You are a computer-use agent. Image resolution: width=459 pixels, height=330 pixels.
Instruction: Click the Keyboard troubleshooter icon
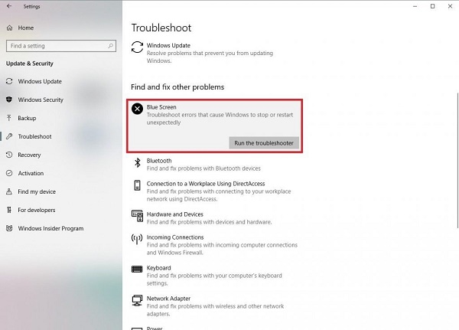coord(137,269)
